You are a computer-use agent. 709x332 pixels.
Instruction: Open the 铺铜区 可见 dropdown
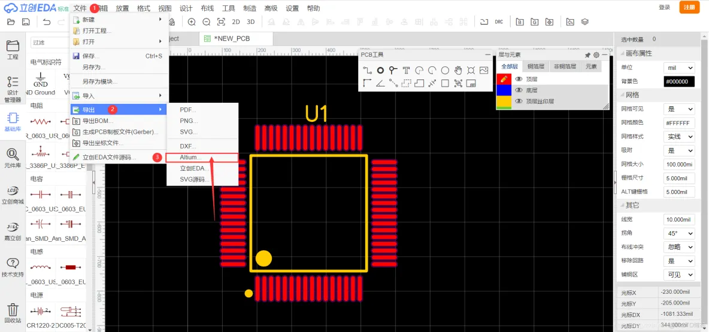click(x=679, y=274)
